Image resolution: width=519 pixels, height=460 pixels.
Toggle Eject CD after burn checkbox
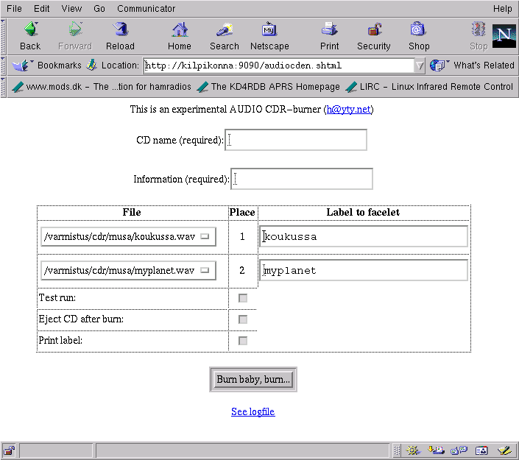tap(243, 319)
